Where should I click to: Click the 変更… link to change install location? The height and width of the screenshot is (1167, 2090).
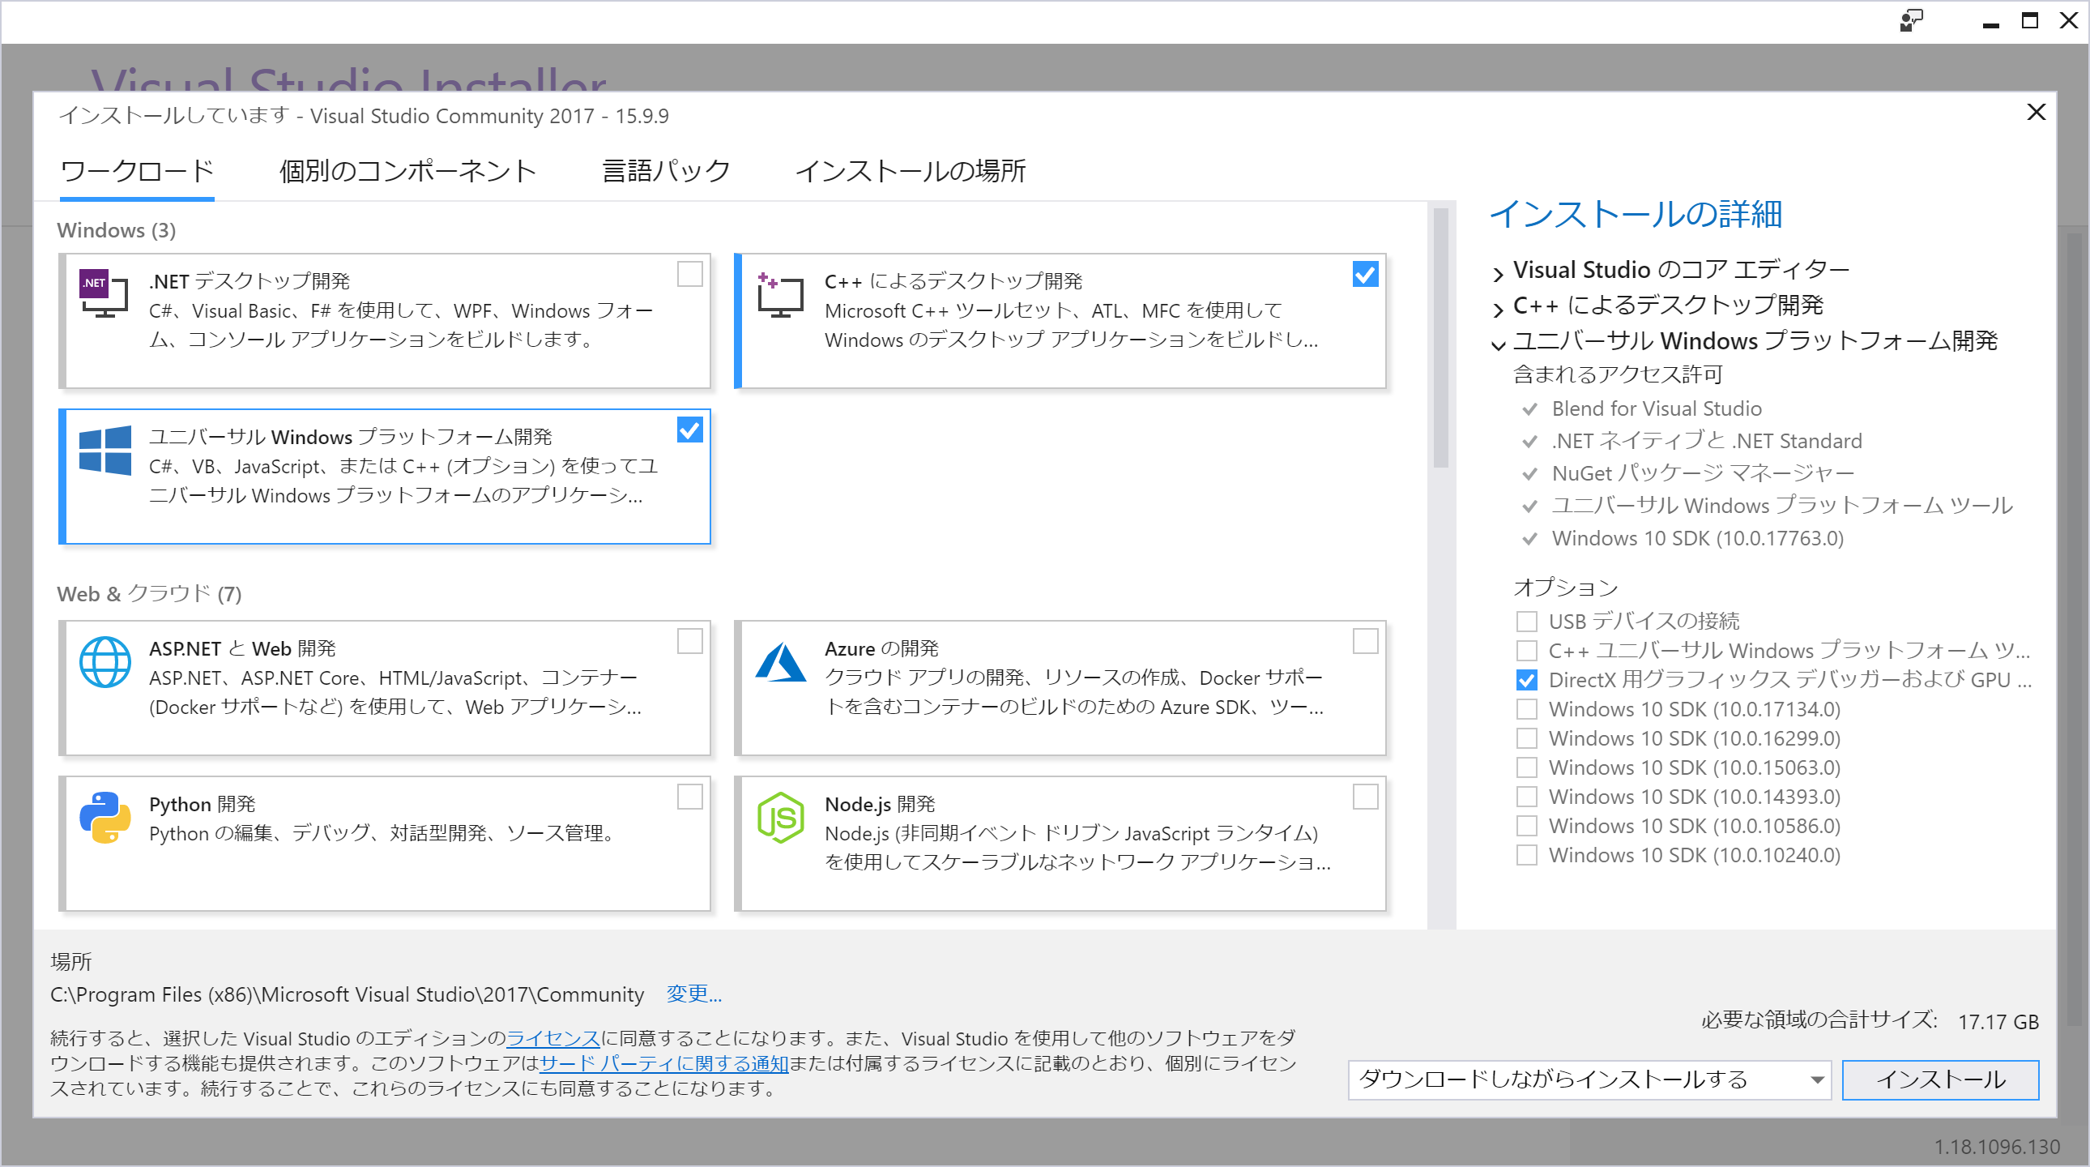pos(693,994)
